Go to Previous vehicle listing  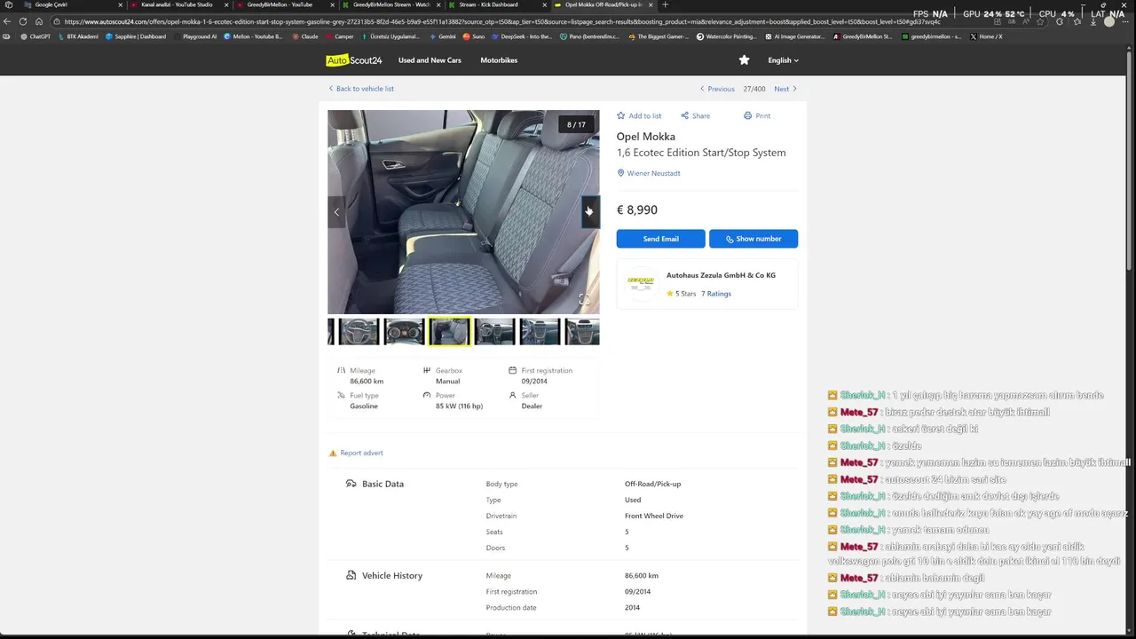(x=717, y=89)
